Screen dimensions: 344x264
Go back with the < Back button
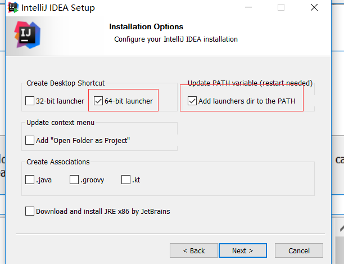(x=194, y=250)
